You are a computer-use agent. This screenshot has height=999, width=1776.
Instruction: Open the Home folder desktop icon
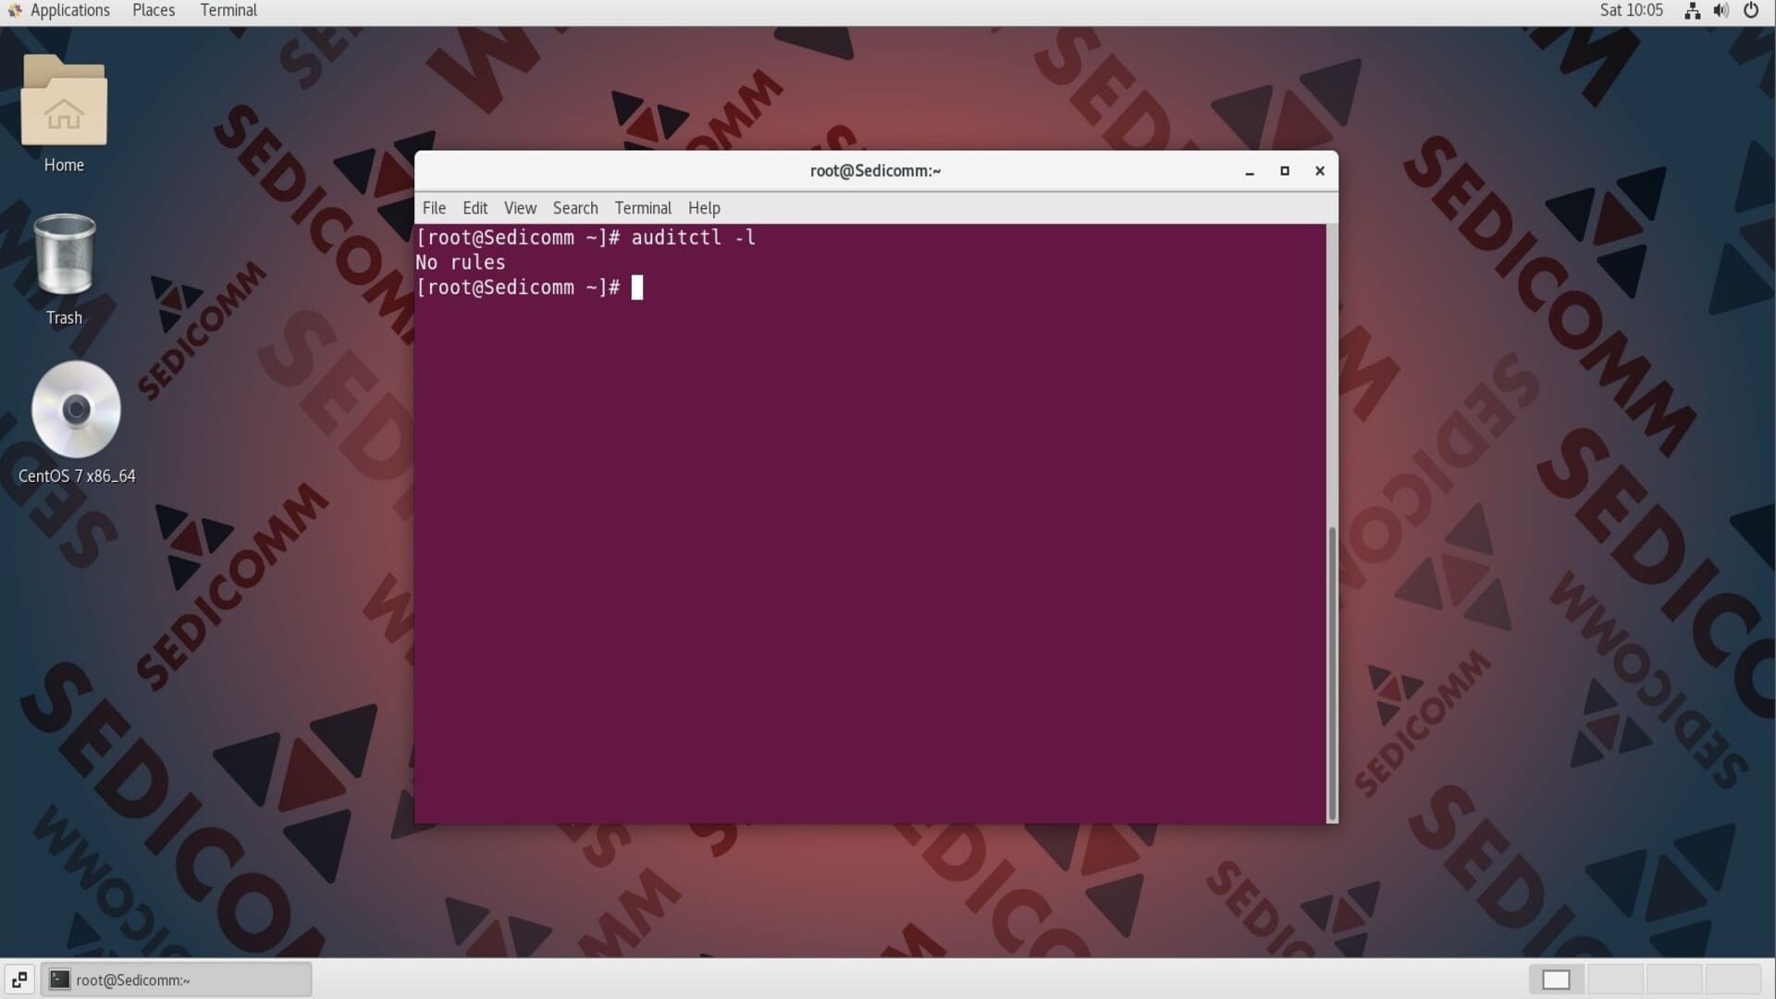click(64, 104)
